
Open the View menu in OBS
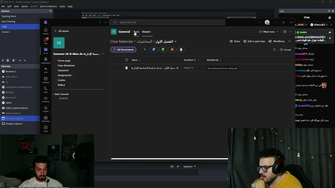point(16,6)
